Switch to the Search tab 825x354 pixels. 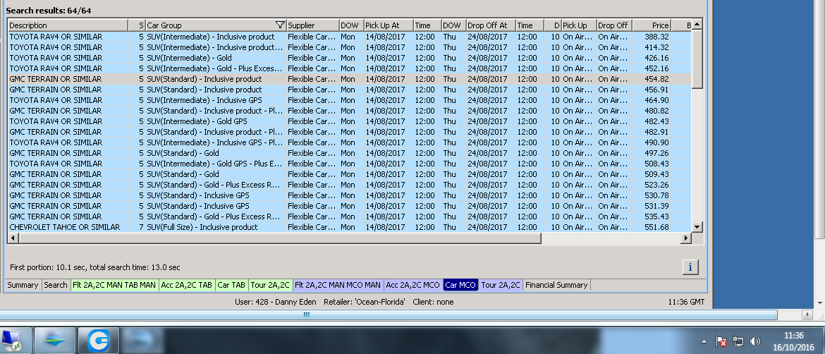coord(55,285)
